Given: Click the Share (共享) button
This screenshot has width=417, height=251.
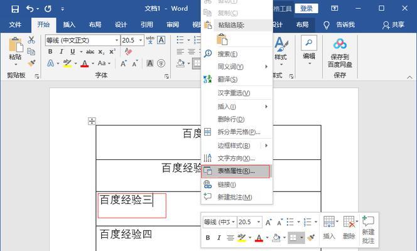Looking at the screenshot, I should click(394, 25).
